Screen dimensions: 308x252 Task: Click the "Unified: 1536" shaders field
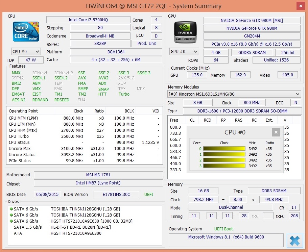pyautogui.click(x=276, y=60)
